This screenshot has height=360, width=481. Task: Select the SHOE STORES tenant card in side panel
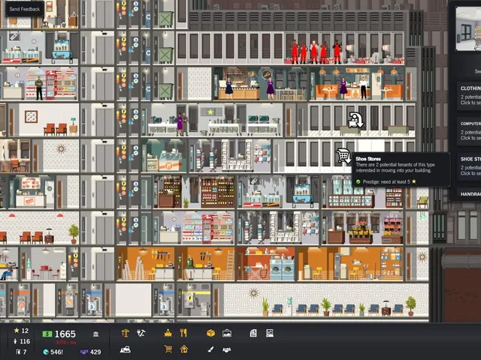coord(469,166)
